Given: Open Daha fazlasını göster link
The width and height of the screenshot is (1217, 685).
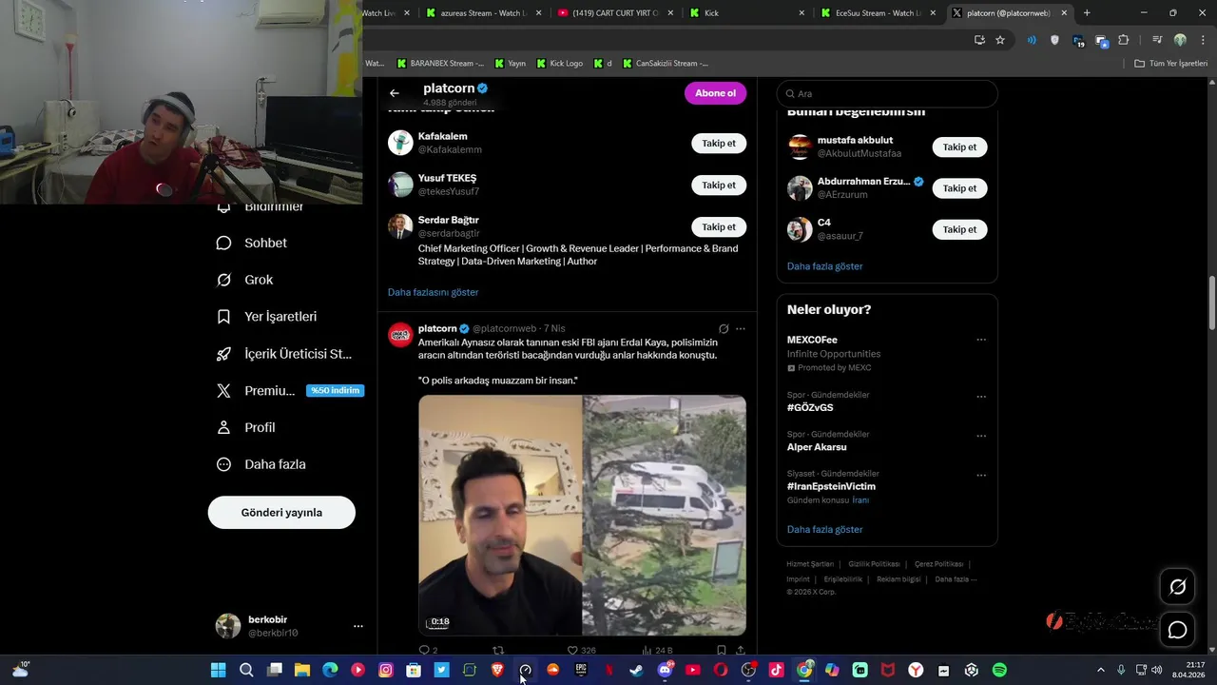Looking at the screenshot, I should tap(433, 292).
